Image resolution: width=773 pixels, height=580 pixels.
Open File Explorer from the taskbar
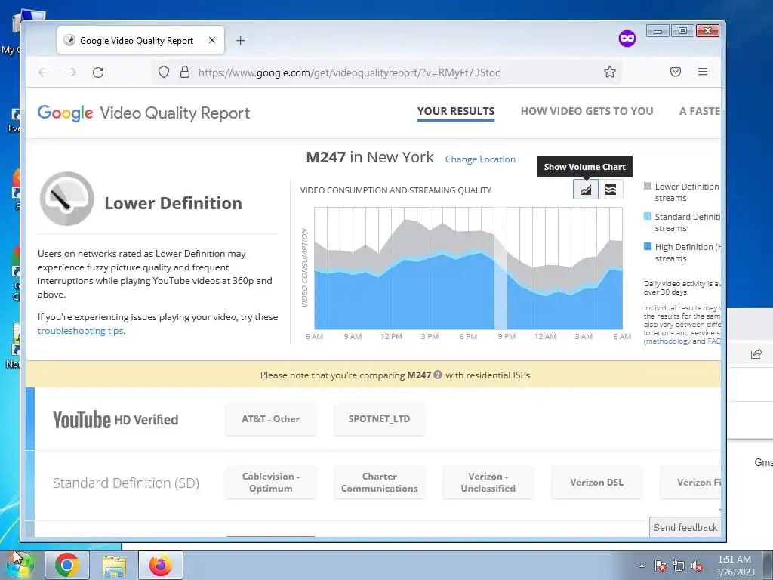click(114, 565)
